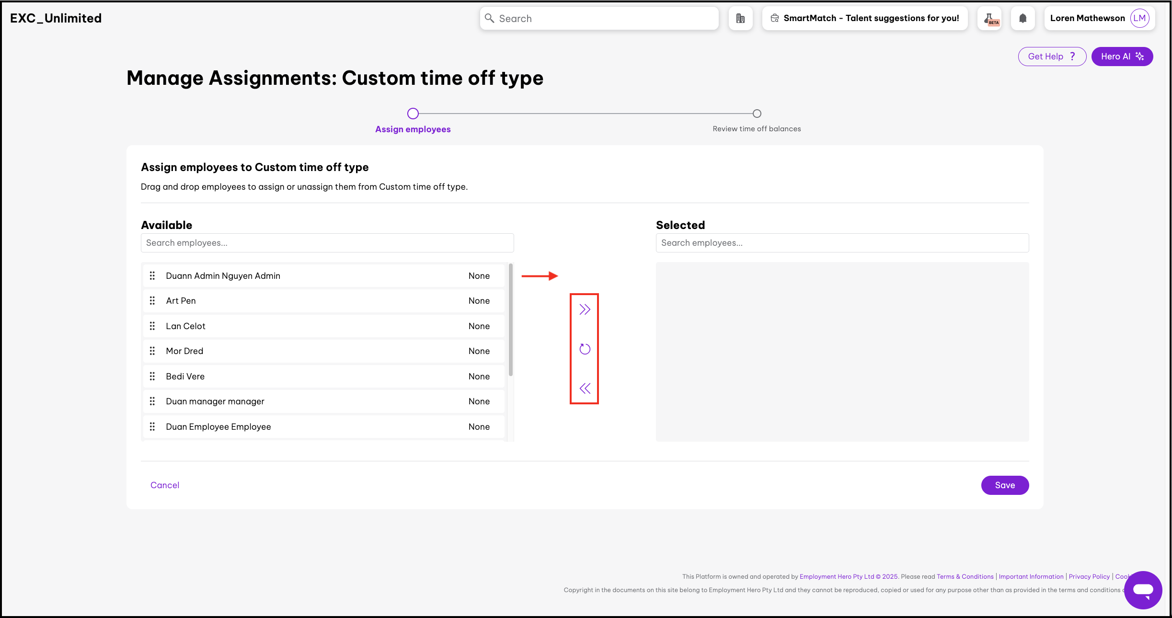Open SmartMatch talent suggestions

point(865,18)
